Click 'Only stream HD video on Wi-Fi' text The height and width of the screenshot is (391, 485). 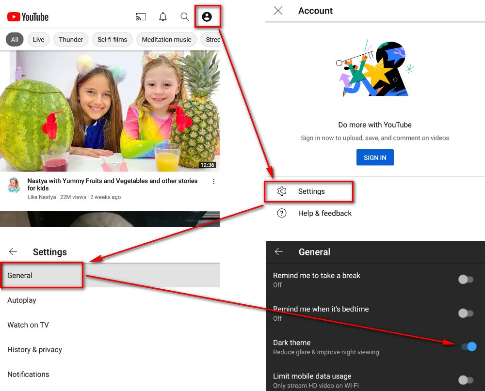pos(316,386)
